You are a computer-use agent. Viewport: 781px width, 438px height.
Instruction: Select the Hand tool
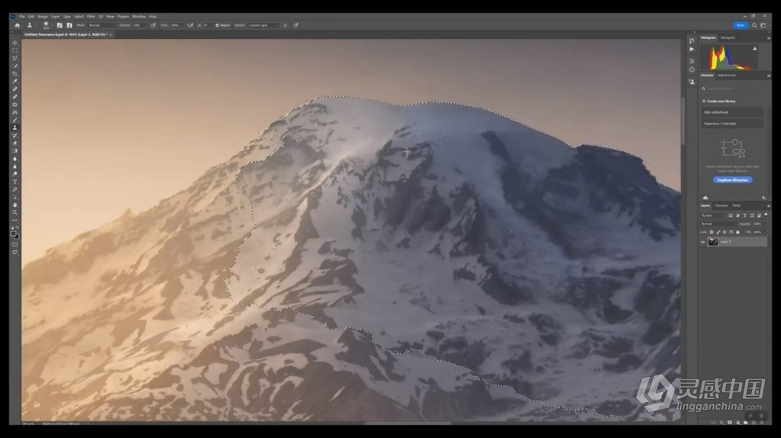15,205
